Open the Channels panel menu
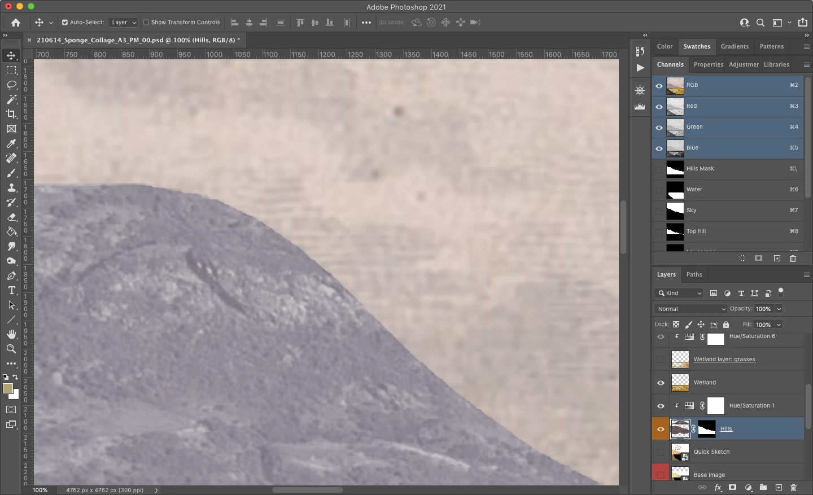The width and height of the screenshot is (813, 495). pos(806,64)
